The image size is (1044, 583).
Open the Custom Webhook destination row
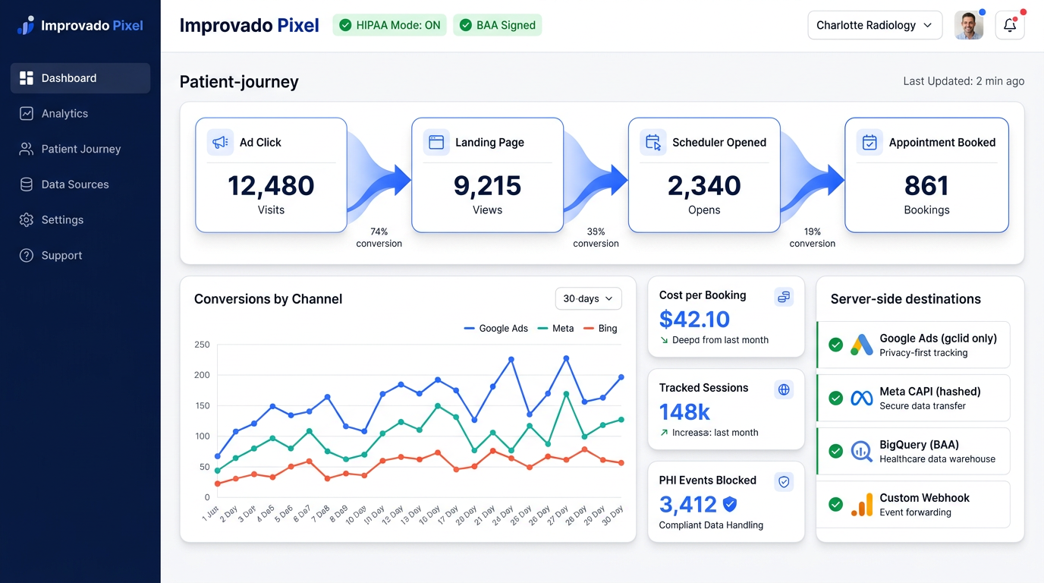[913, 504]
